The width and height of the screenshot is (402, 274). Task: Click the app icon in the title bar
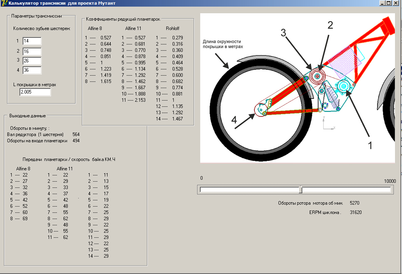4,3
